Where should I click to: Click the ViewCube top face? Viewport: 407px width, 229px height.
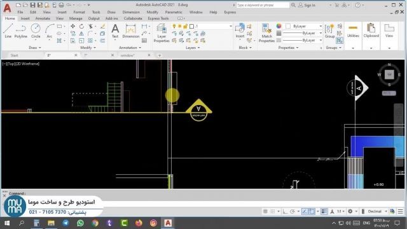[389, 75]
